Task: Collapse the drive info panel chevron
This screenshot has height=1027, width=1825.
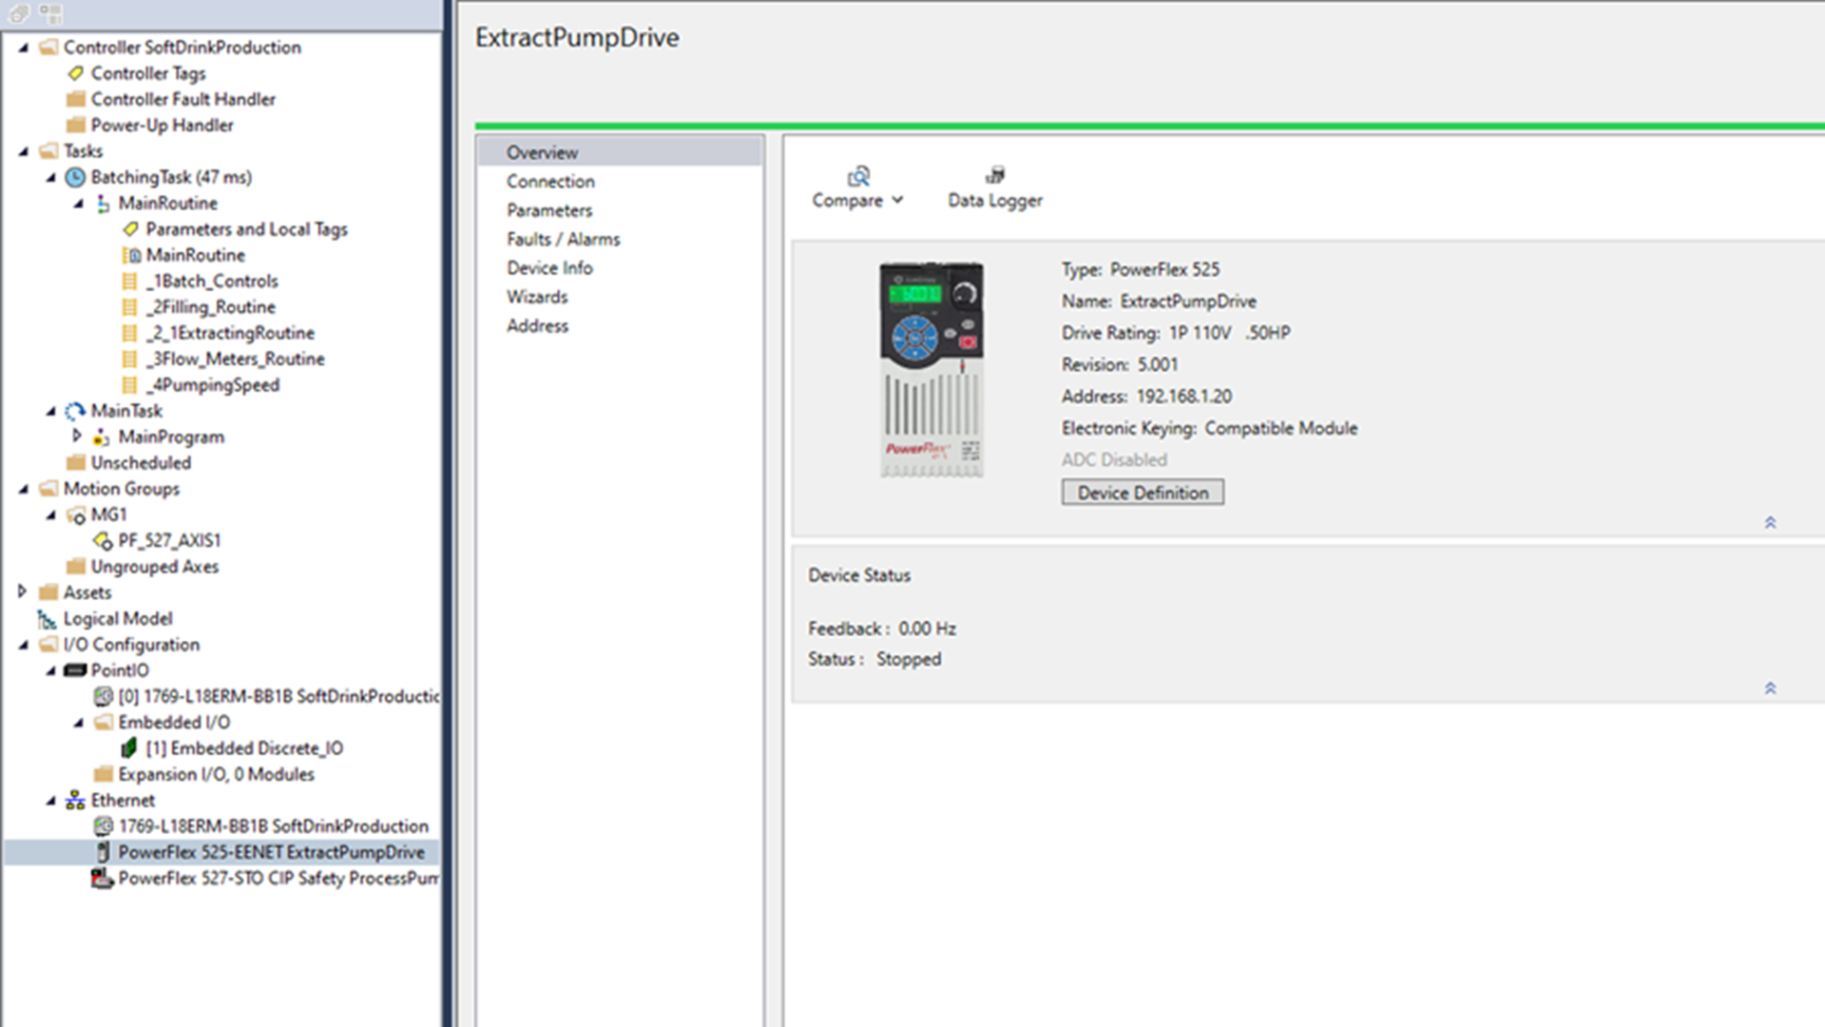Action: [x=1770, y=523]
